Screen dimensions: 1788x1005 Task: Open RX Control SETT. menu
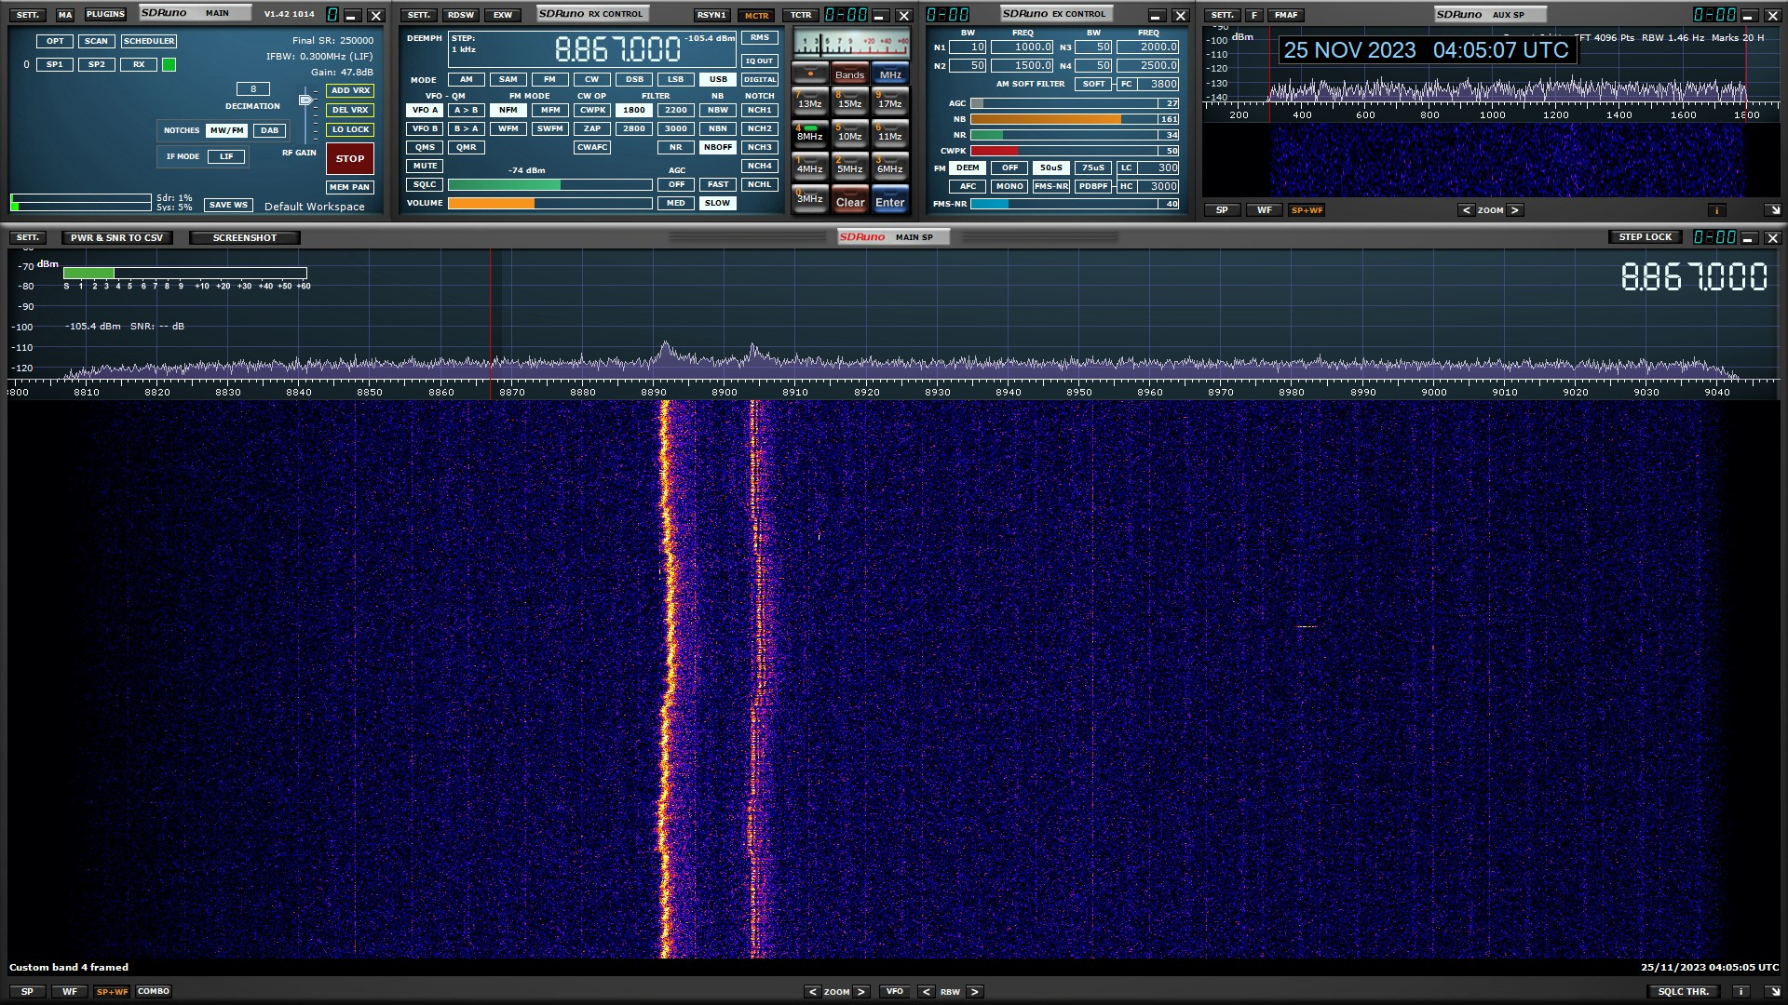click(419, 15)
